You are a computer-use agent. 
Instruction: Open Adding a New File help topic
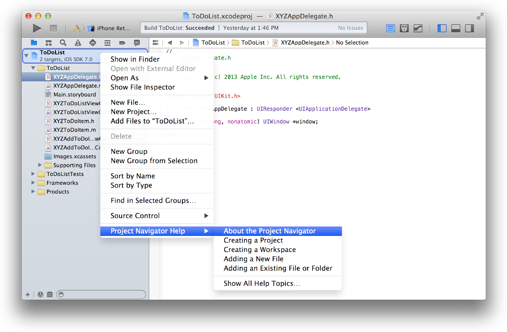click(278, 259)
